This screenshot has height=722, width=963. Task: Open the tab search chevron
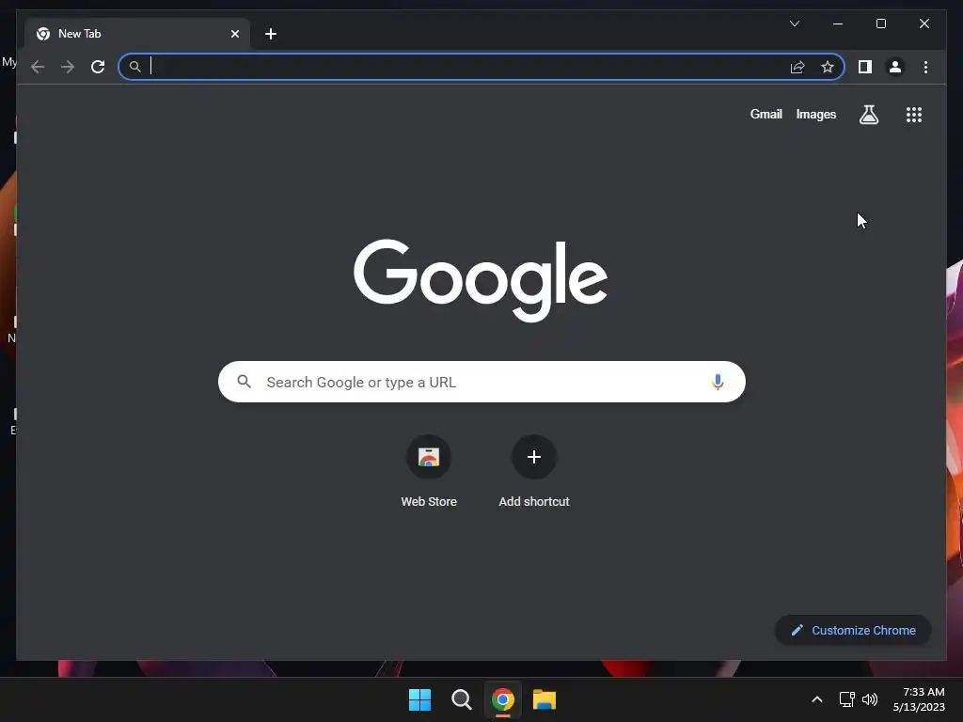(x=795, y=24)
